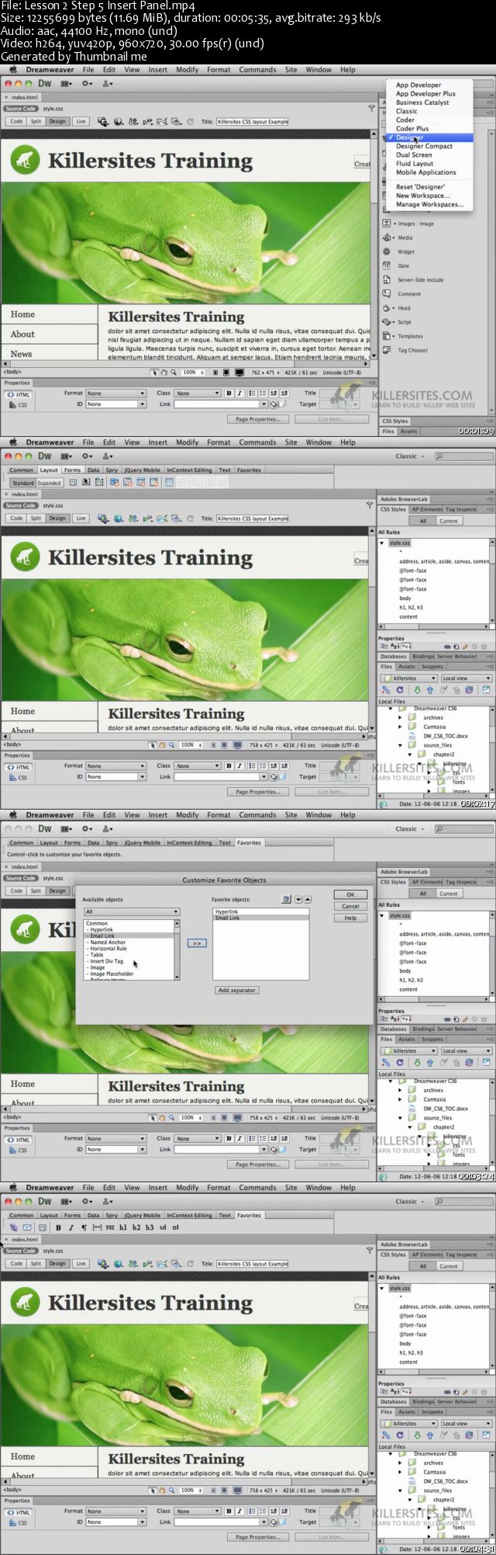This screenshot has height=1555, width=496.
Task: Click OK in Customize Favorite Objects dialog
Action: [x=350, y=894]
